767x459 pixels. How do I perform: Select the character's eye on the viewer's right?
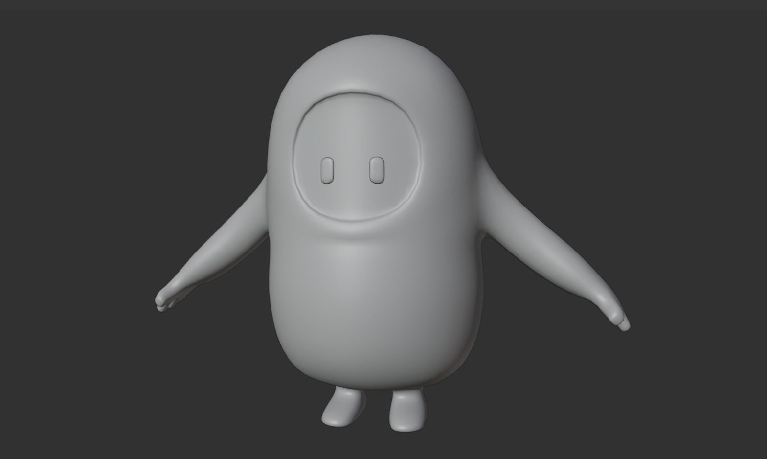click(377, 170)
